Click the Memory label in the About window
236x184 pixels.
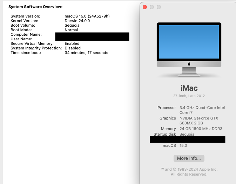[168, 129]
